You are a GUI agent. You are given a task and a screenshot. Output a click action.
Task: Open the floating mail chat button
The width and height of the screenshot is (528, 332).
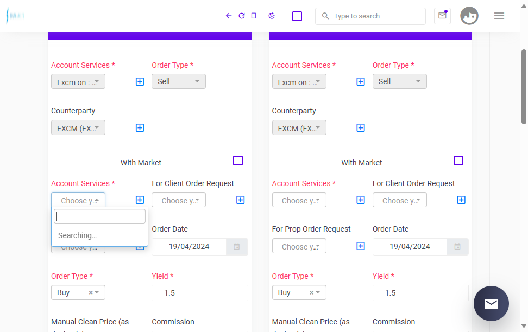[491, 303]
